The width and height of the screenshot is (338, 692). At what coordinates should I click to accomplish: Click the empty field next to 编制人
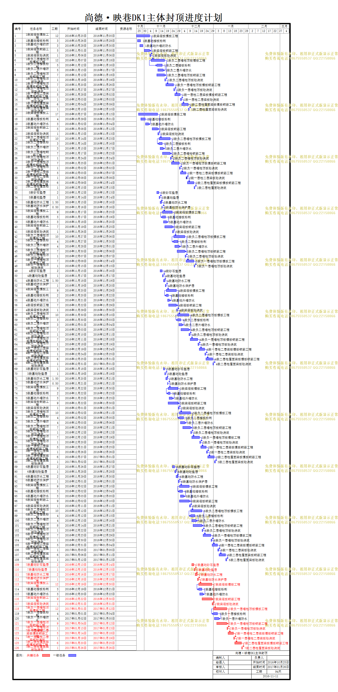(x=240, y=658)
